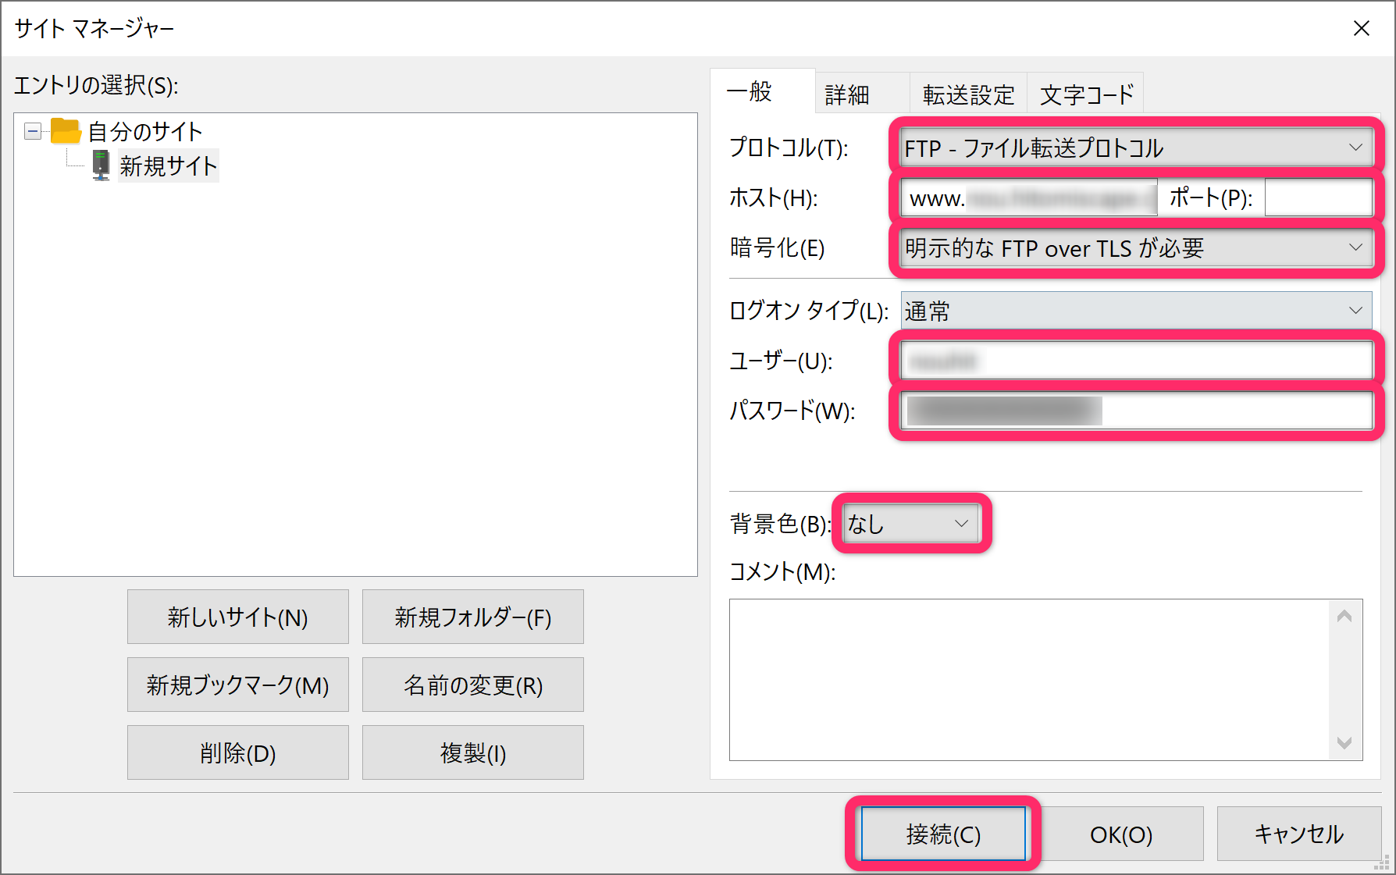
Task: Open the 背景色(B) dropdown
Action: click(x=962, y=524)
